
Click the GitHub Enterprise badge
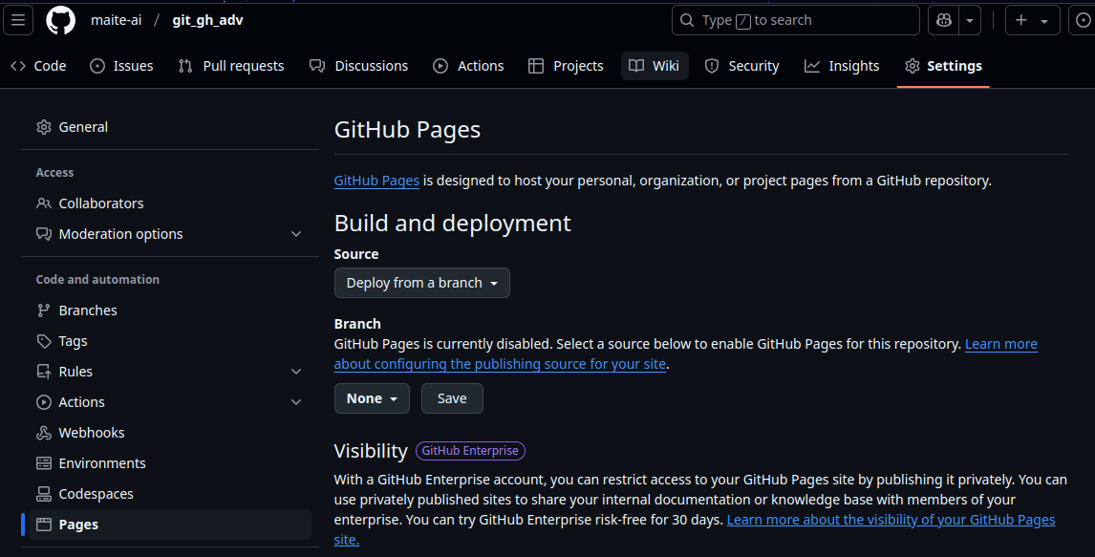click(470, 451)
